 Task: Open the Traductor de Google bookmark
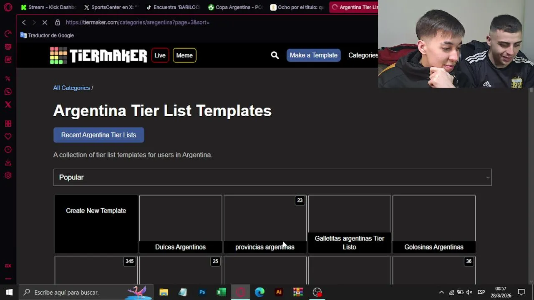point(47,35)
